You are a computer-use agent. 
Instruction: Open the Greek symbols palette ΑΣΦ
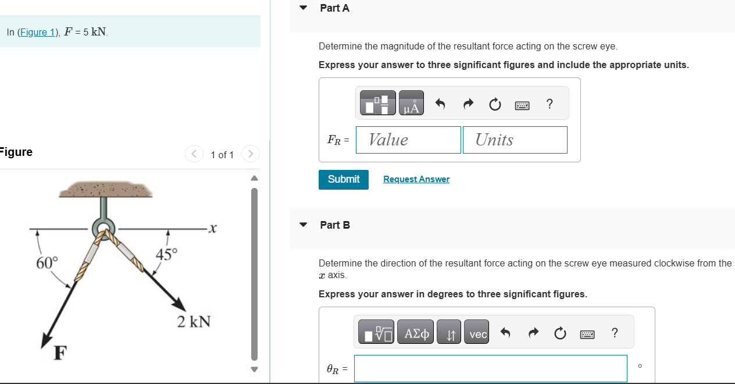pyautogui.click(x=415, y=332)
